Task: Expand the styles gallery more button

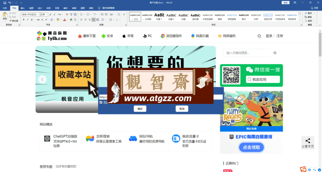Action: [x=300, y=20]
